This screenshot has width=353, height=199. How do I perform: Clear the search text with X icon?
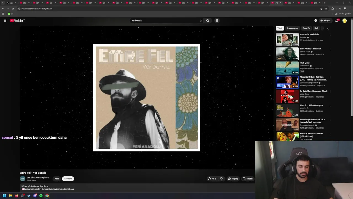(201, 20)
